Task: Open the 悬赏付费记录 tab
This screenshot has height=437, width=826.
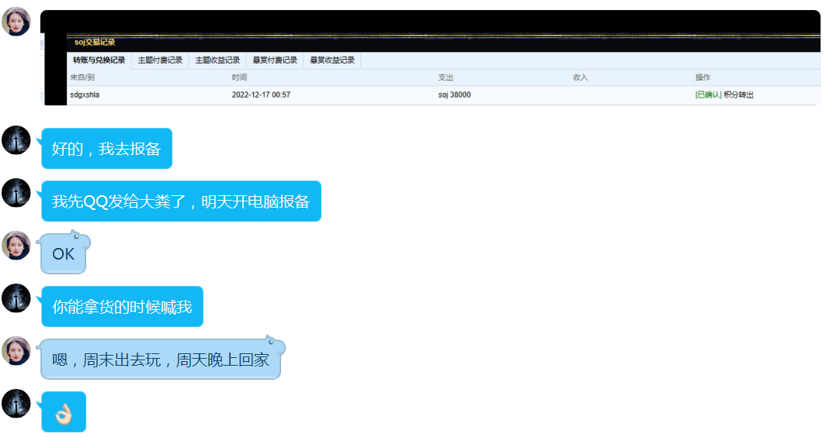Action: pyautogui.click(x=275, y=60)
